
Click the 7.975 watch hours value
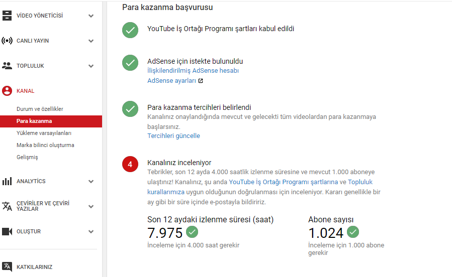point(165,233)
